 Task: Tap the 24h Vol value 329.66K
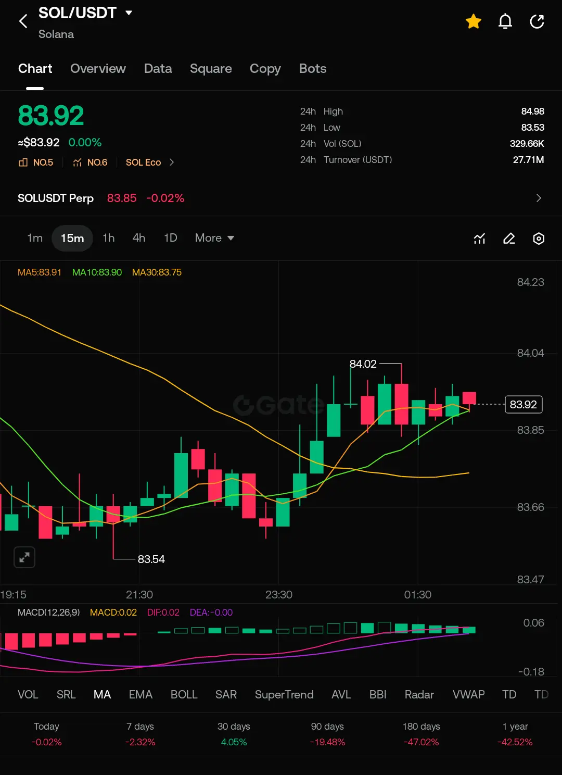pyautogui.click(x=527, y=144)
